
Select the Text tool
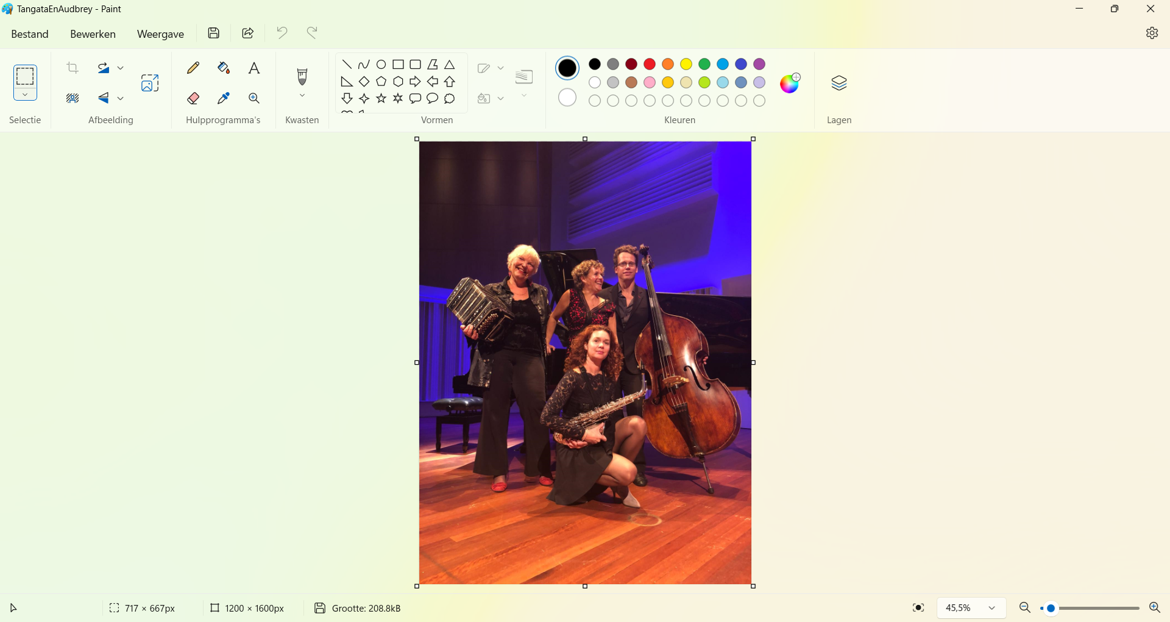tap(254, 68)
